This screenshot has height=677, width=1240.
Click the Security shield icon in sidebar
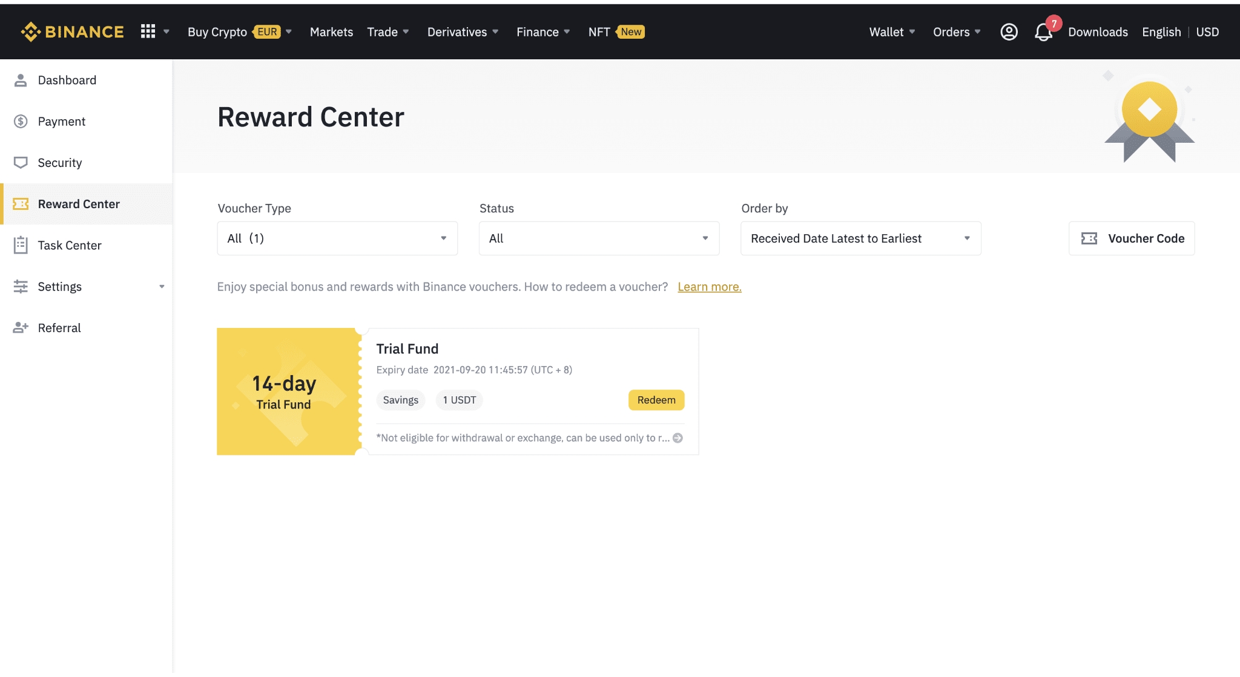point(21,163)
